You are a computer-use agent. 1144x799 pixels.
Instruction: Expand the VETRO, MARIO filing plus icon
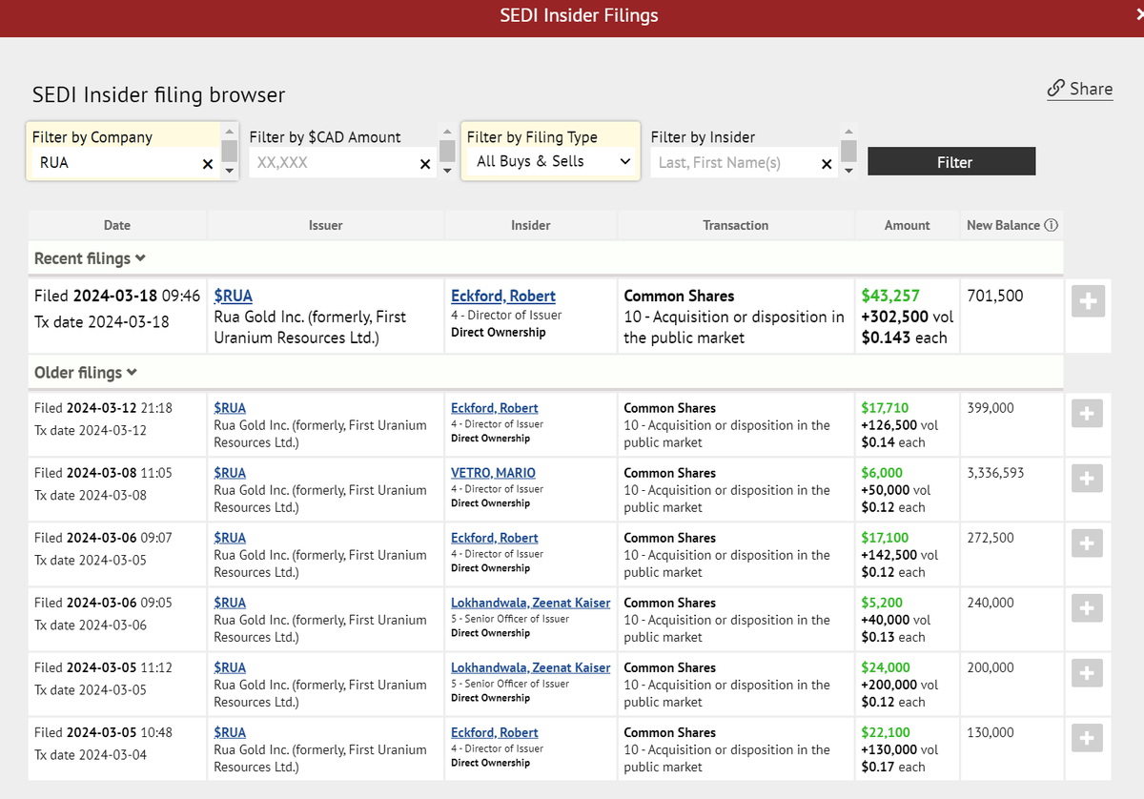[x=1088, y=478]
